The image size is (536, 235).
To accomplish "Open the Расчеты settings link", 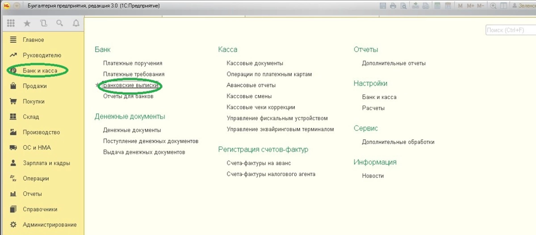I will (x=373, y=108).
